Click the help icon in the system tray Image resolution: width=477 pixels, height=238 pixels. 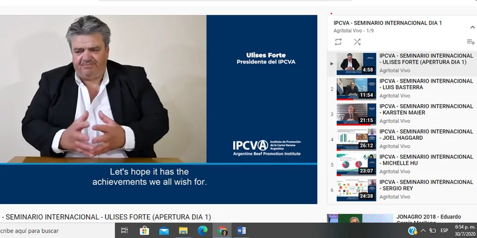(412, 231)
